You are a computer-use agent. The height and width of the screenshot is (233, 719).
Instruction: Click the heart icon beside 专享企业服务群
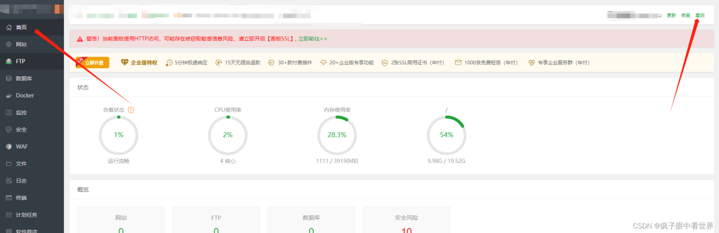(x=532, y=63)
